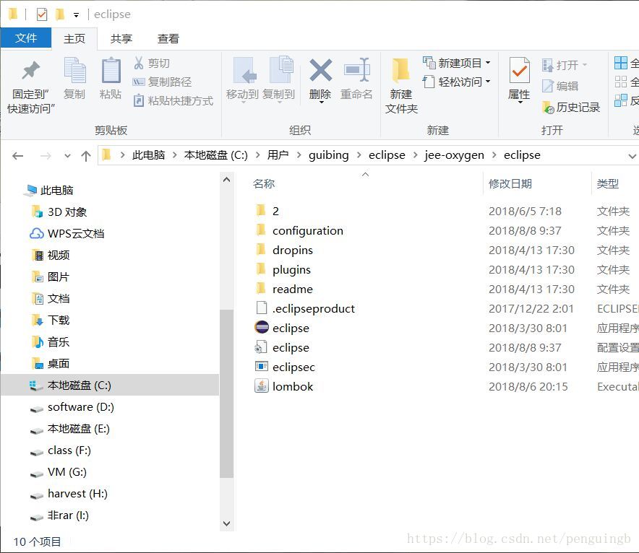
Task: Select class (F:) drive in sidebar
Action: (x=61, y=450)
